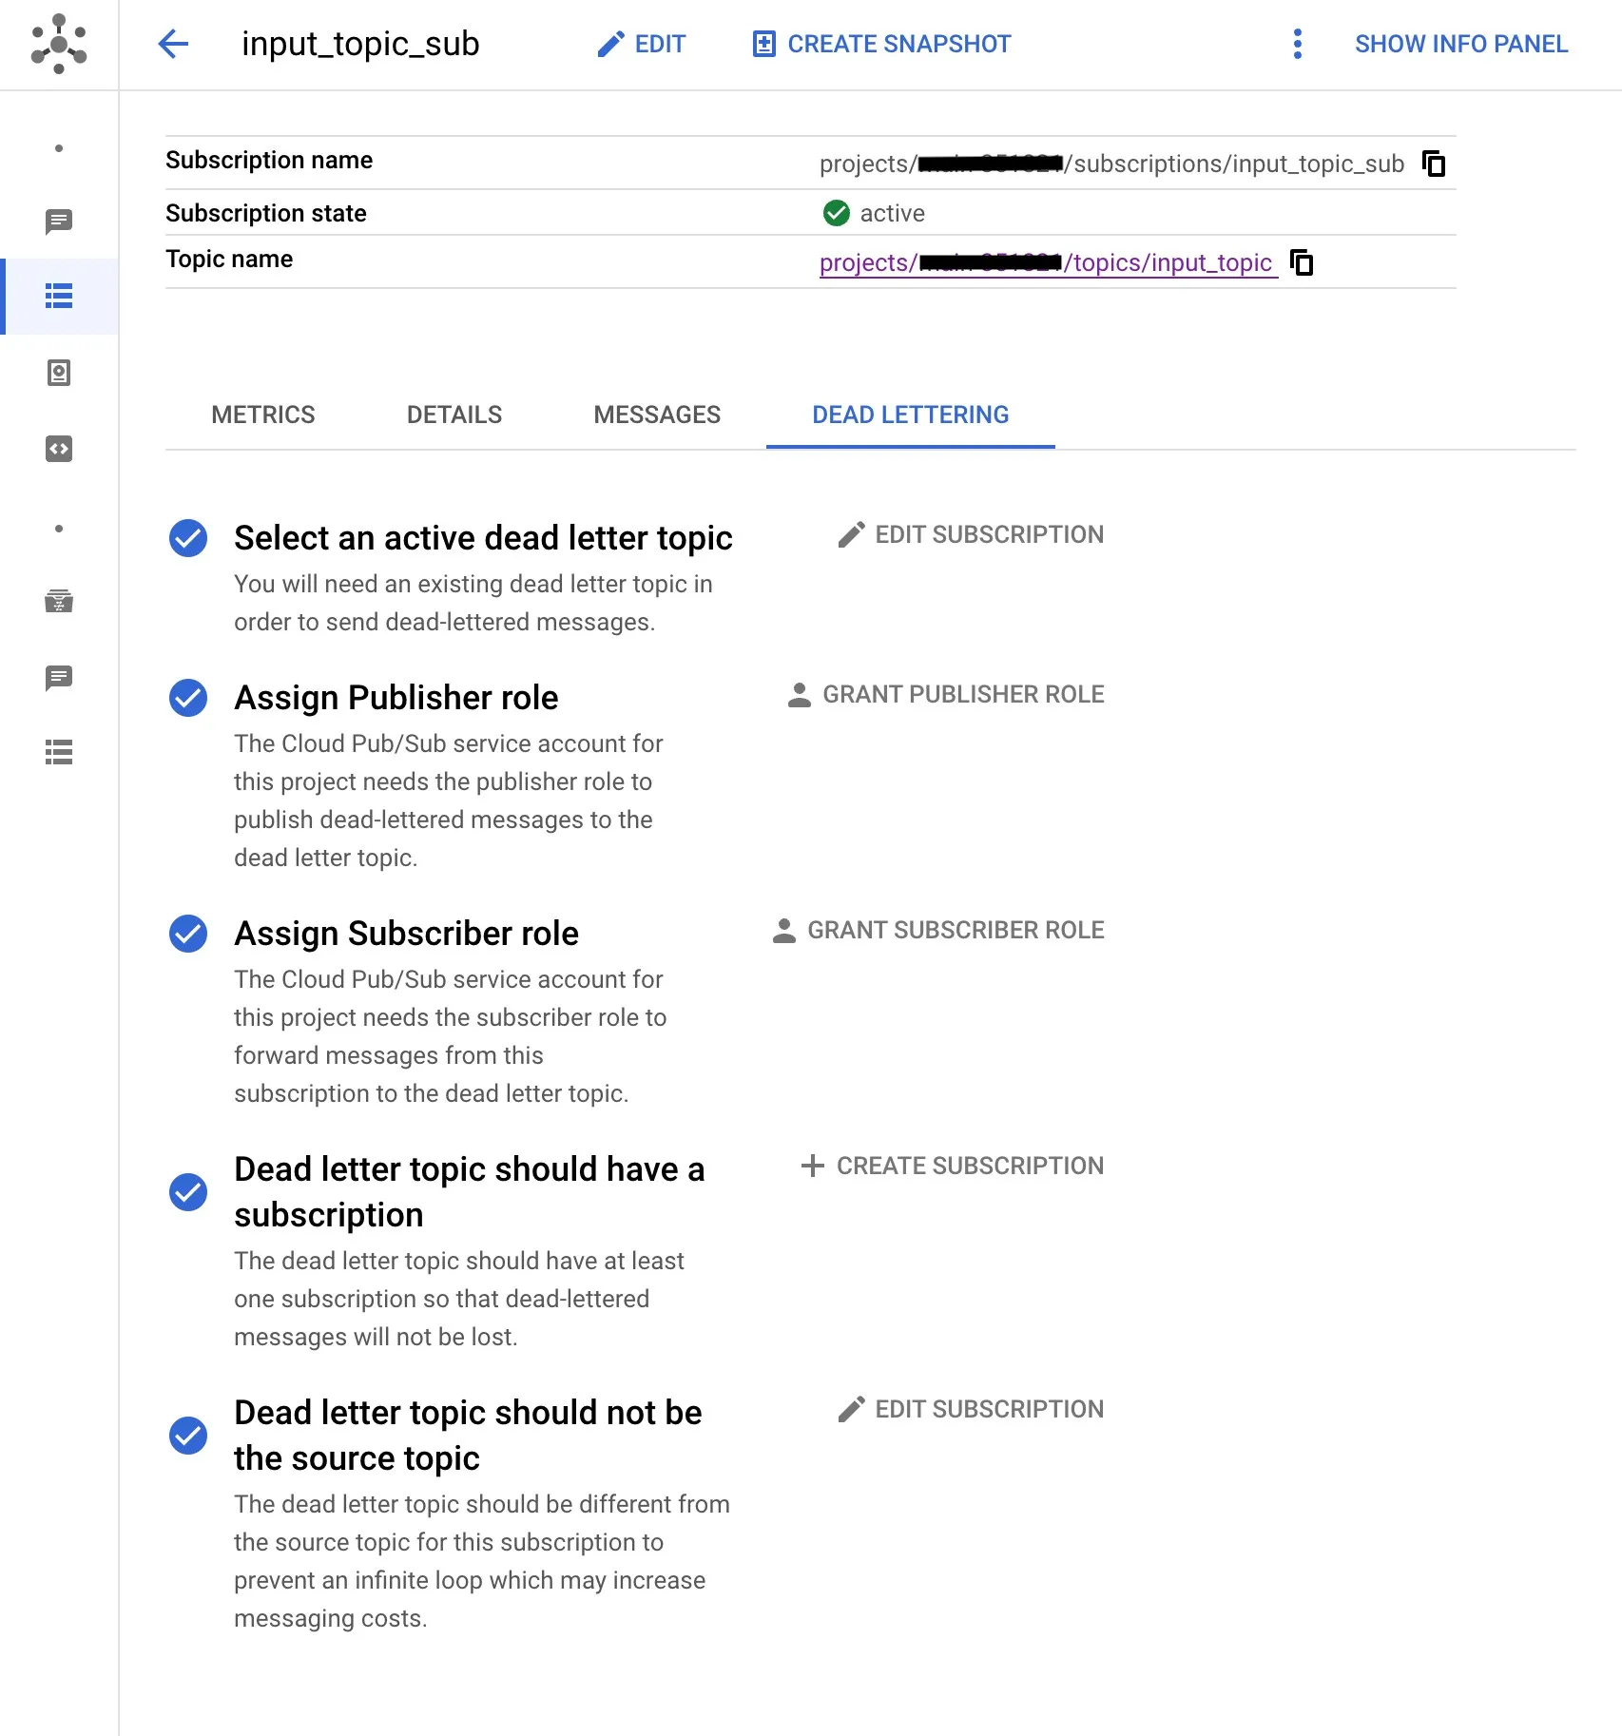
Task: Click the Lite Reservations sidebar icon
Action: tap(59, 601)
